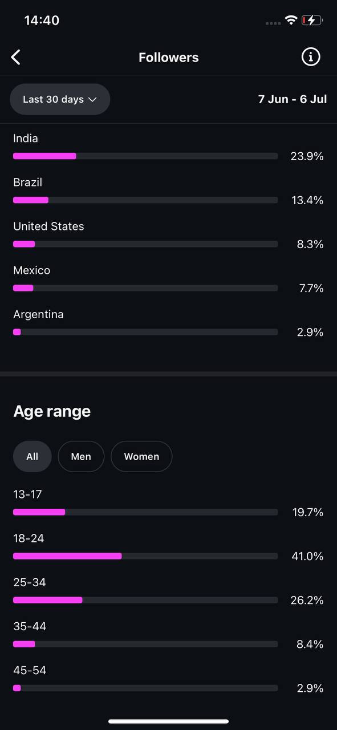Tap the 18-24 age range bar
The image size is (337, 730).
(x=145, y=556)
